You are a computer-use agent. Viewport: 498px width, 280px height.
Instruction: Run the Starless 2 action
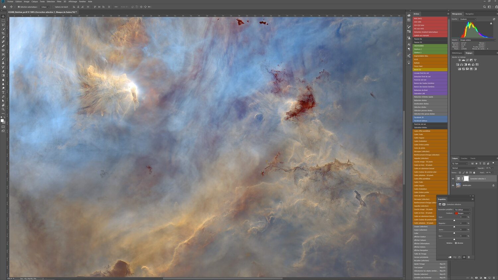click(430, 52)
